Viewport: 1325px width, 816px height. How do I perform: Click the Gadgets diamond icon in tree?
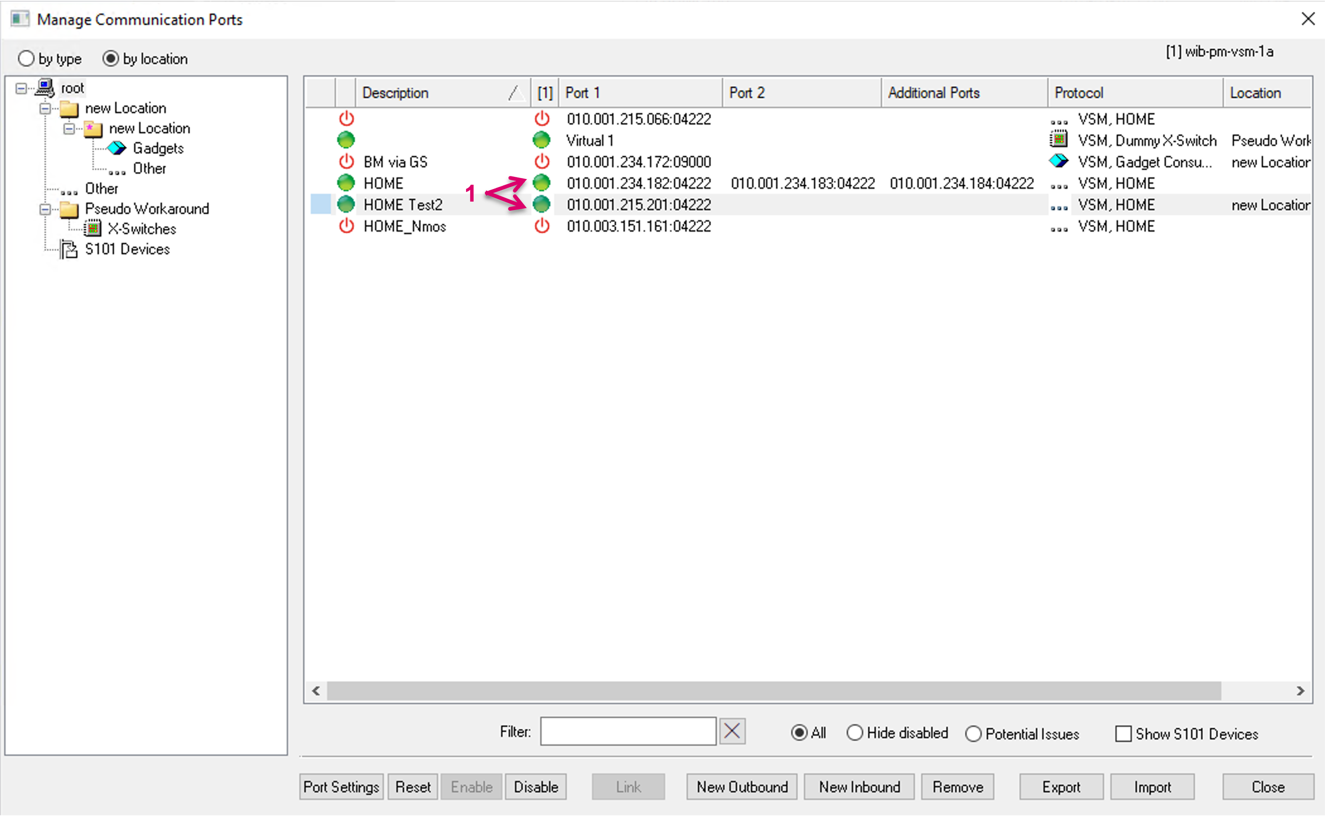pyautogui.click(x=117, y=148)
